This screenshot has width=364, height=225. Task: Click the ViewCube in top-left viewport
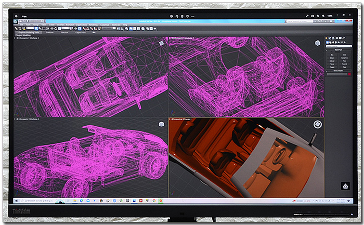pos(161,43)
